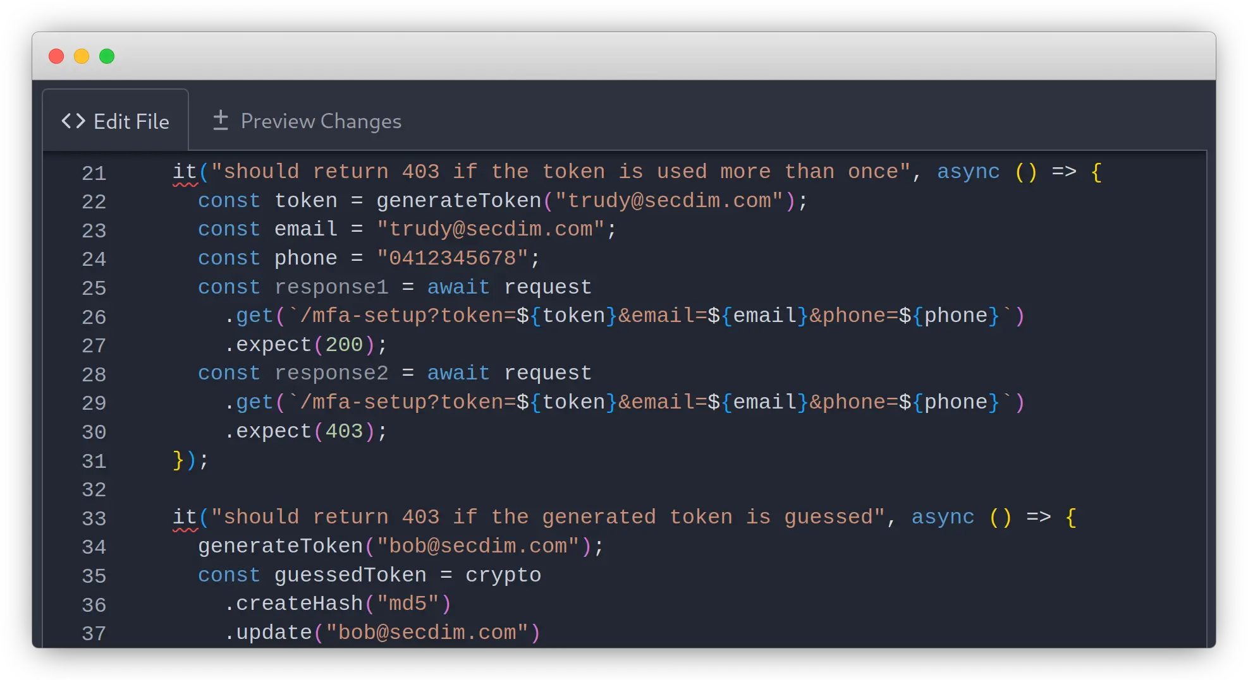The width and height of the screenshot is (1248, 680).
Task: Click the response2 variable name on line 28
Action: pyautogui.click(x=331, y=373)
